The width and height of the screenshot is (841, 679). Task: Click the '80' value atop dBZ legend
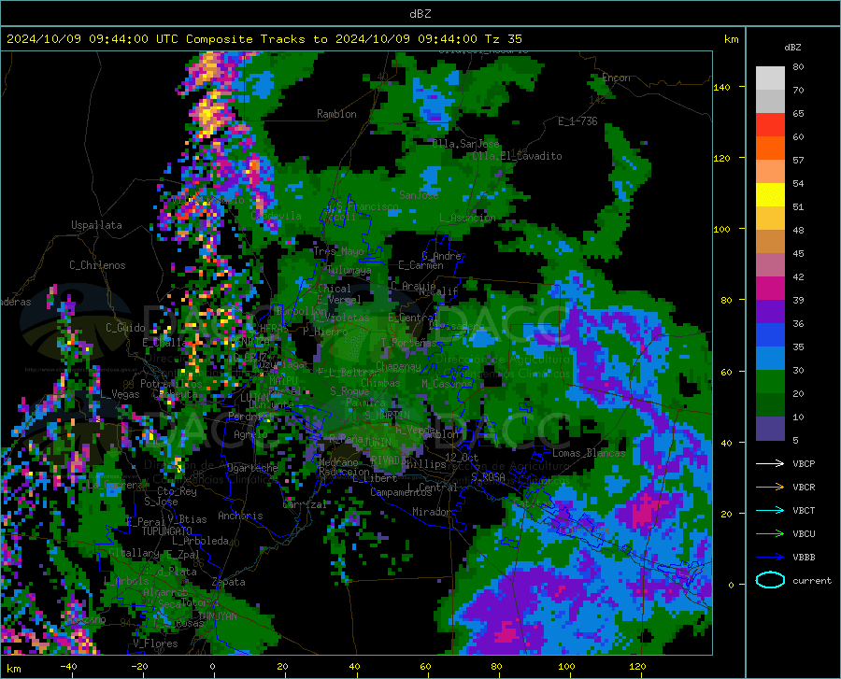click(x=798, y=66)
